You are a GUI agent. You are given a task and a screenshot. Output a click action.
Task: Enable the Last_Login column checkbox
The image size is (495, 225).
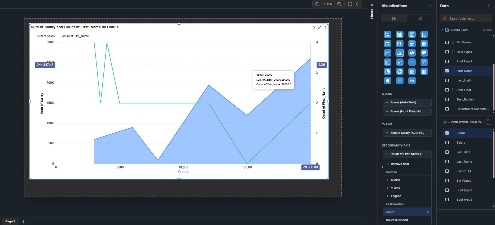point(447,80)
